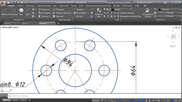Viewport: 182px width, 102px height.
Task: Pick the Дуга arc tool
Action: [28, 12]
